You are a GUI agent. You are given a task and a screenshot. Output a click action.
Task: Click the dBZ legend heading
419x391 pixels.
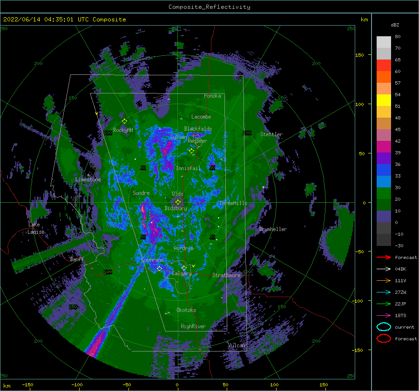(395, 25)
